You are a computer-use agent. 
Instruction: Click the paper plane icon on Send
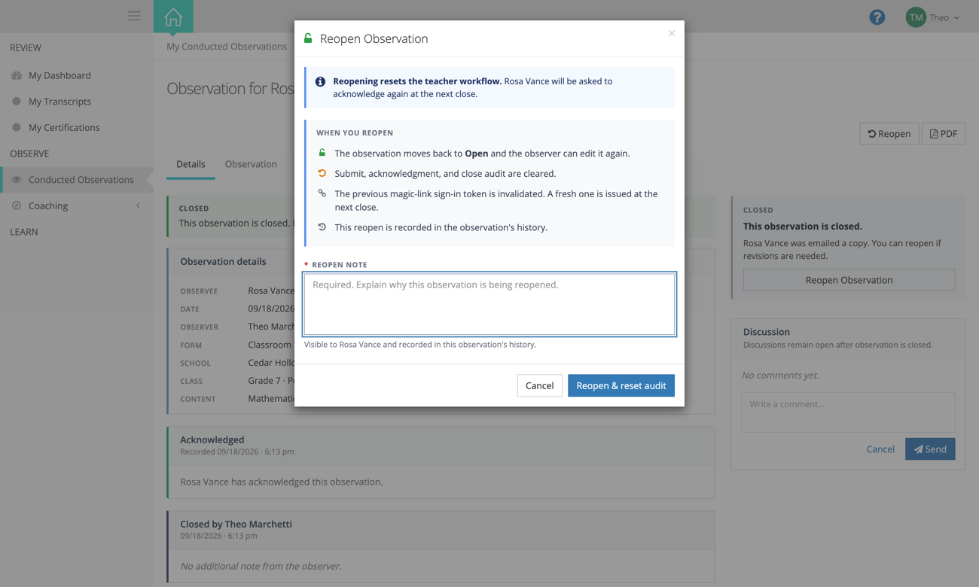(x=918, y=449)
